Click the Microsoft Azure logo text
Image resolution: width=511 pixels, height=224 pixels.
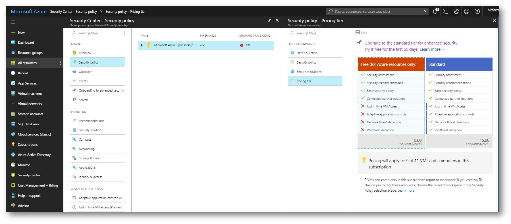(29, 12)
